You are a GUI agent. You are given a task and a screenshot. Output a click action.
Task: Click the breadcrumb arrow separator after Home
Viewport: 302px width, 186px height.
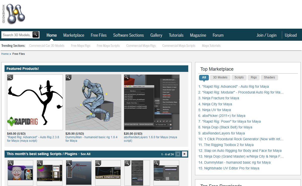11,54
